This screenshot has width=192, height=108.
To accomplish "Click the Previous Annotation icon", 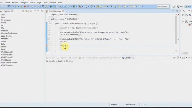I will click(125, 6).
